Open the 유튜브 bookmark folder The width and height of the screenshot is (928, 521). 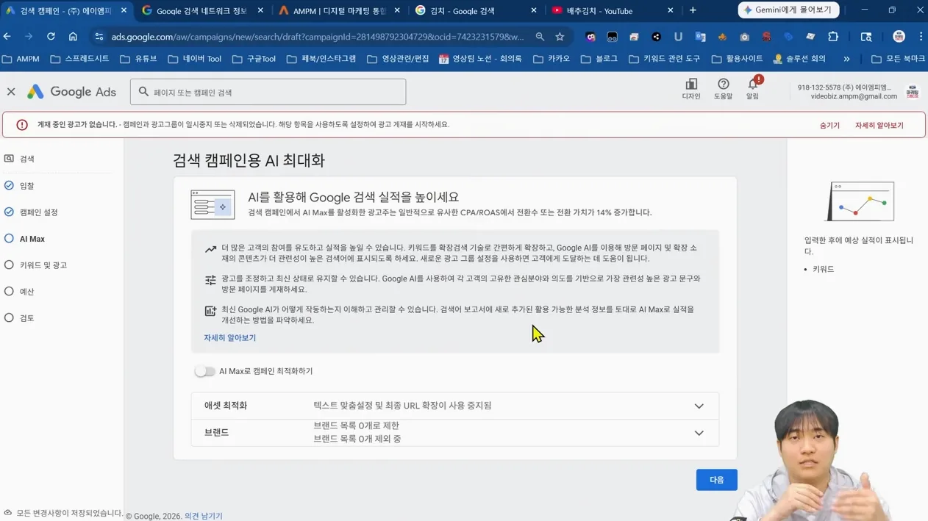(x=139, y=59)
